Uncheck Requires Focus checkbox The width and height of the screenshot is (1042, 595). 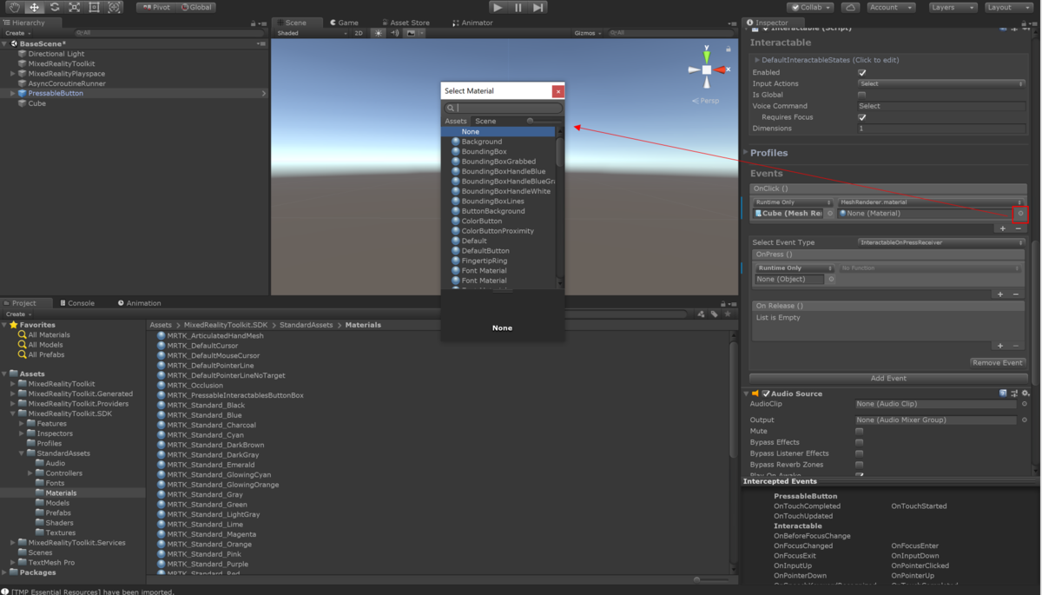pos(861,117)
